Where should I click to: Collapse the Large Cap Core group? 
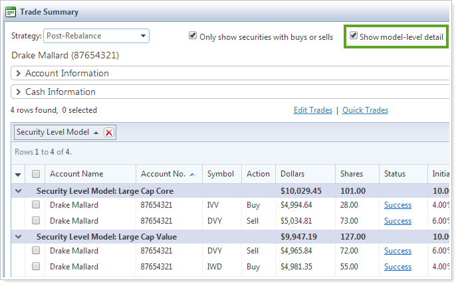pos(18,190)
